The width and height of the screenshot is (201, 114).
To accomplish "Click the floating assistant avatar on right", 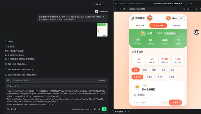I will tap(196, 32).
